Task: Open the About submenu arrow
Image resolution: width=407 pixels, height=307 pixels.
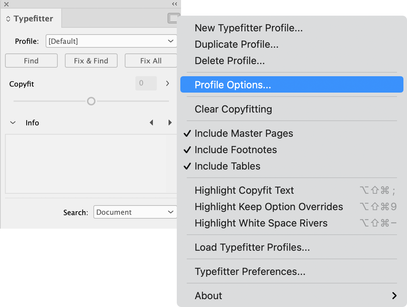Action: [394, 296]
